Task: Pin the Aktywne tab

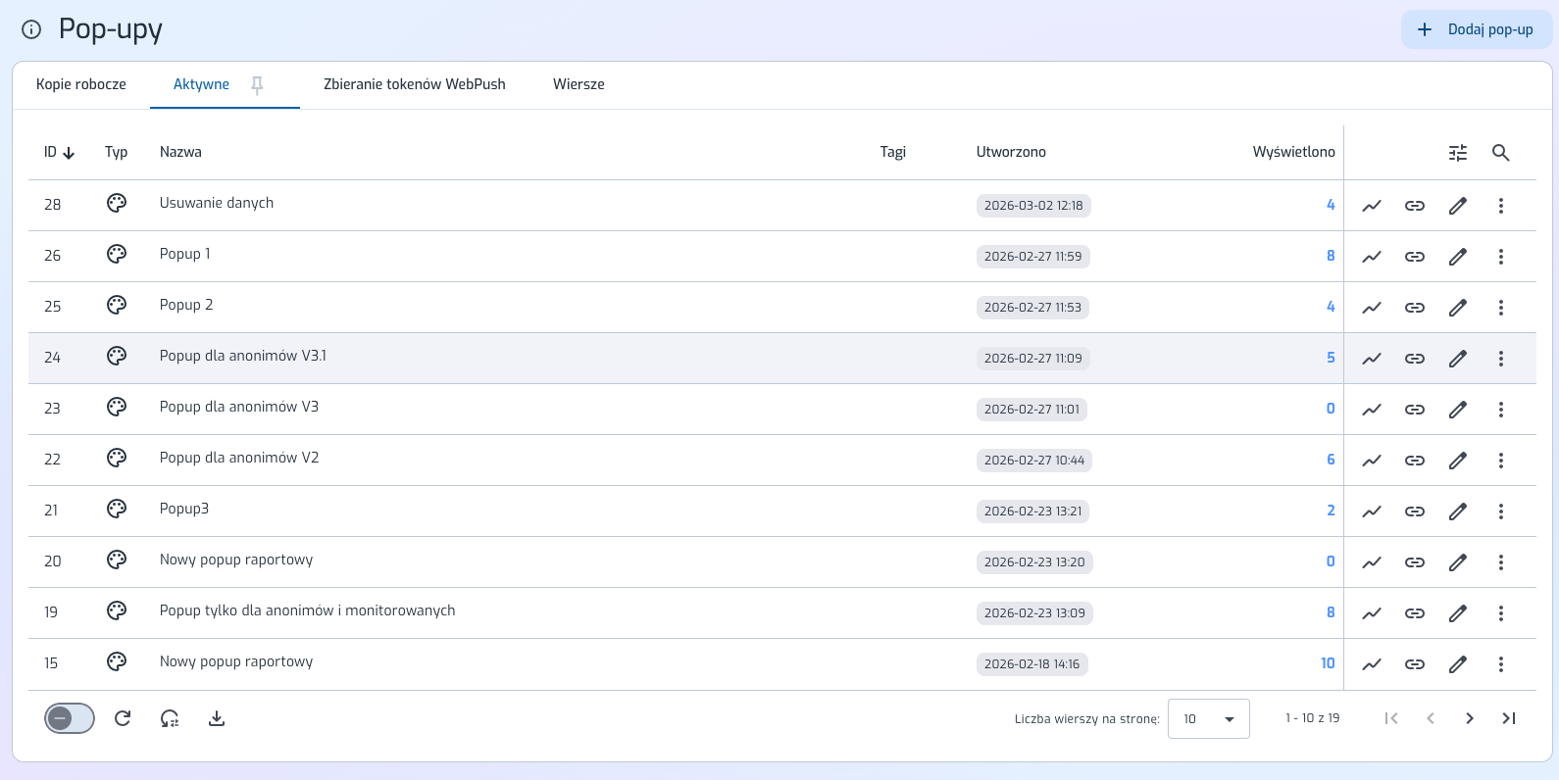Action: [257, 85]
